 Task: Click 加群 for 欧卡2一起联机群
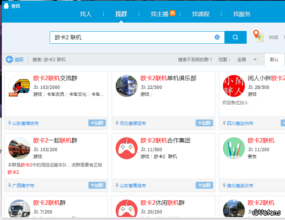97,185
